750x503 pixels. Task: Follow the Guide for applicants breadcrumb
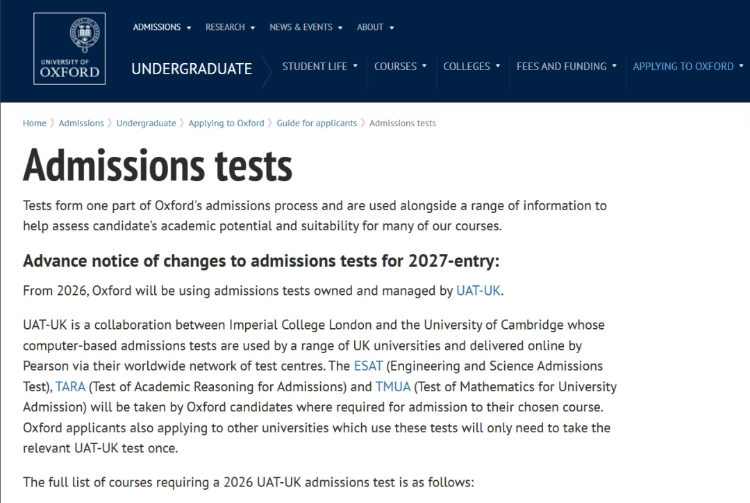[317, 123]
